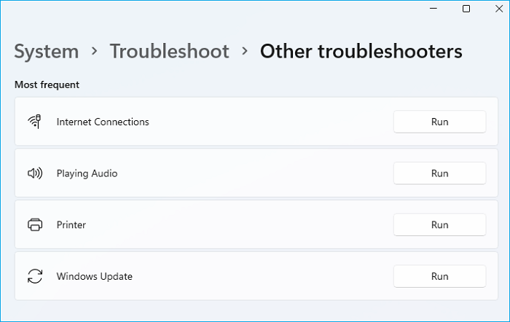Run the Windows Update troubleshooter
510x322 pixels.
point(439,277)
